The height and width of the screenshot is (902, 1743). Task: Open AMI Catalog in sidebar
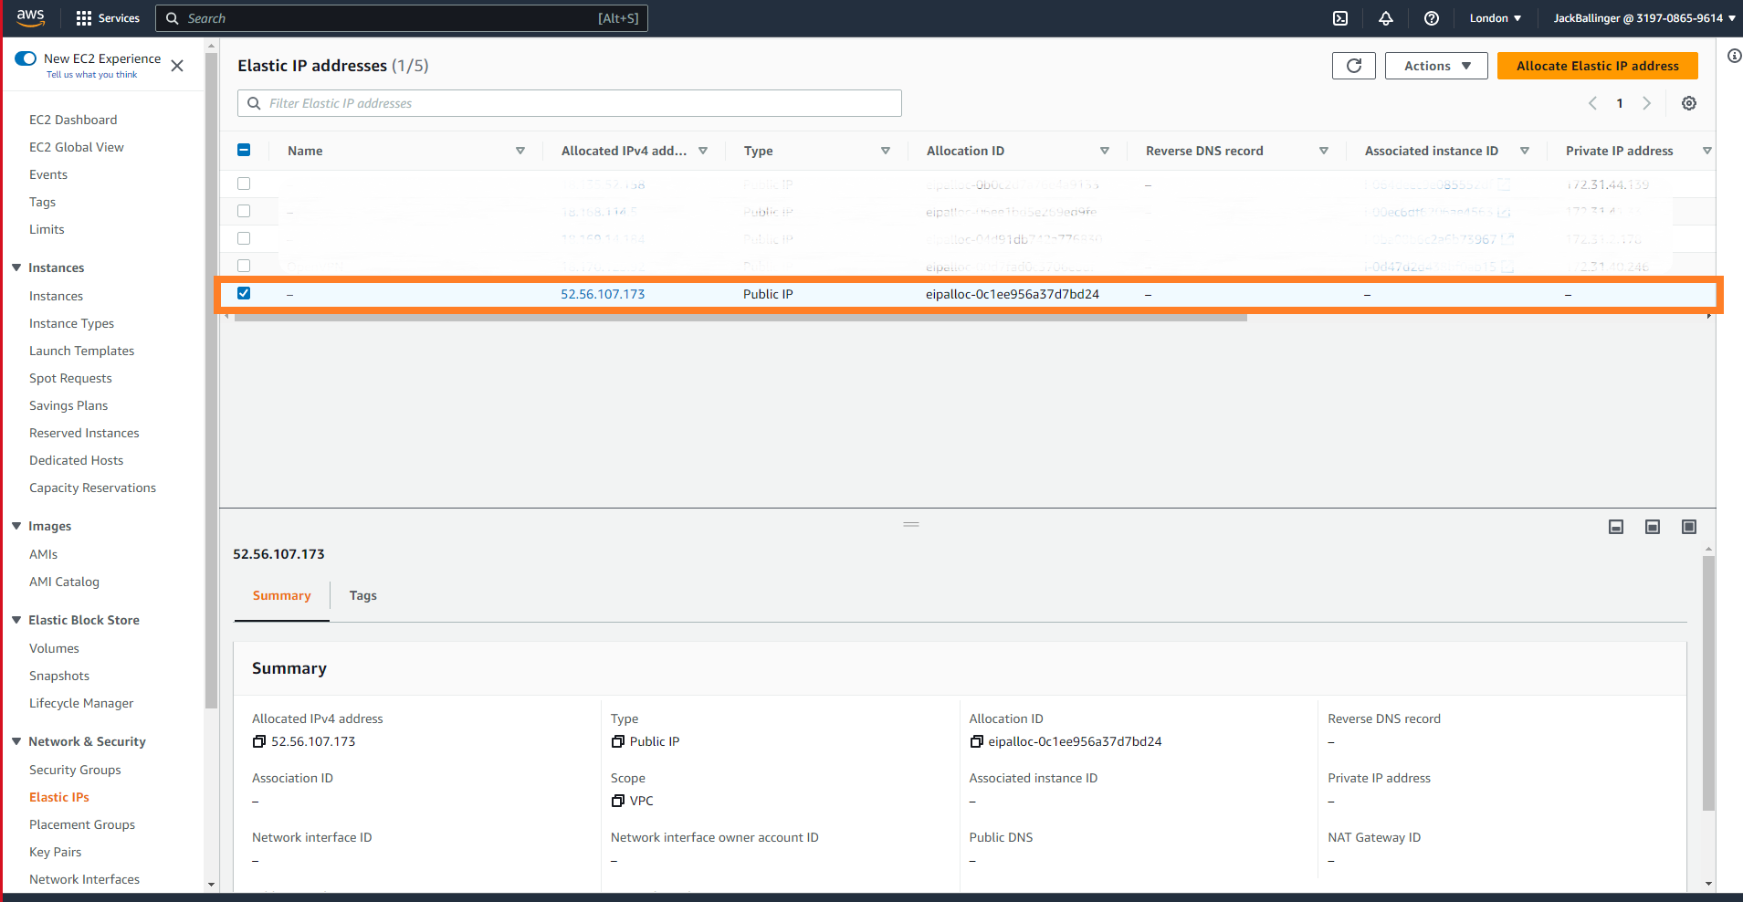tap(64, 582)
